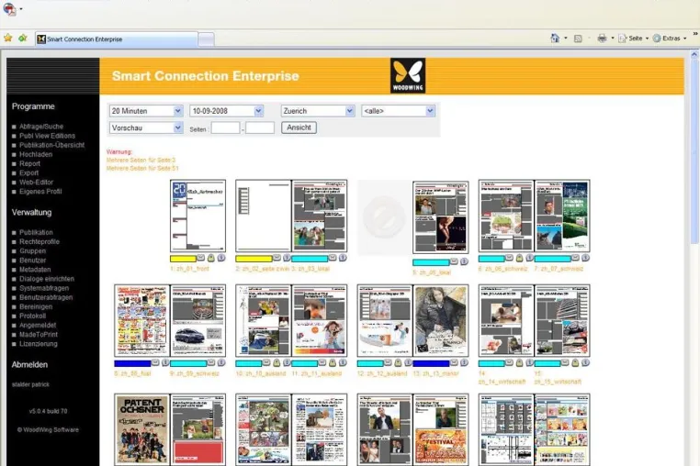Open the <alle> filter dropdown
This screenshot has height=466, width=700.
tap(398, 111)
